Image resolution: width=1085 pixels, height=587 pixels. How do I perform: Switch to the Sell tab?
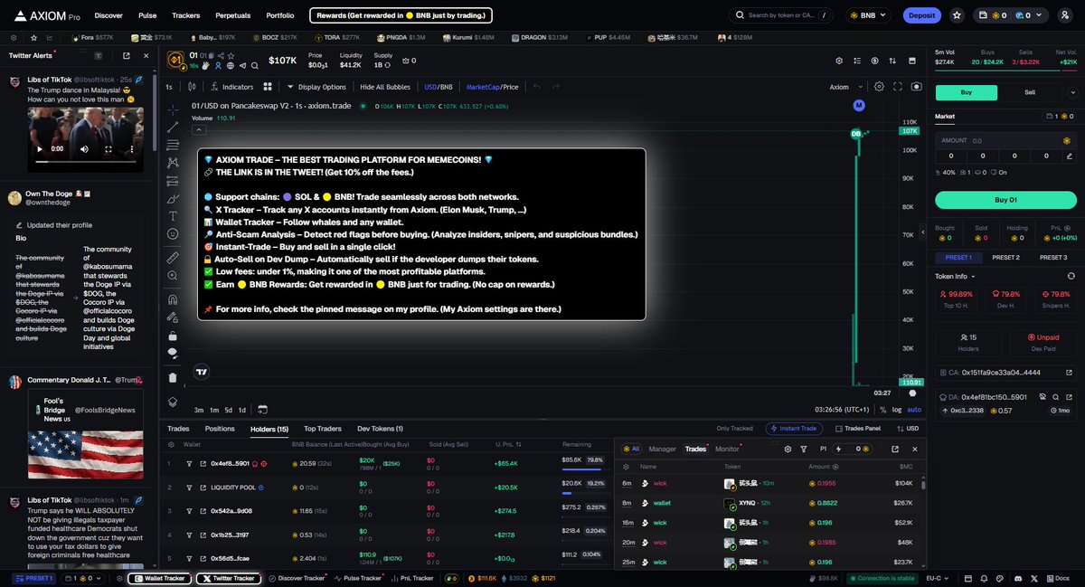pos(1030,92)
